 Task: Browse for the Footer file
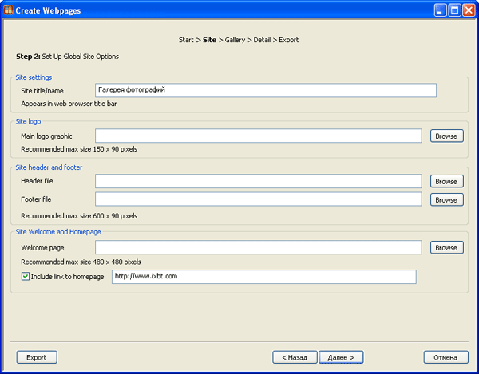pos(446,200)
